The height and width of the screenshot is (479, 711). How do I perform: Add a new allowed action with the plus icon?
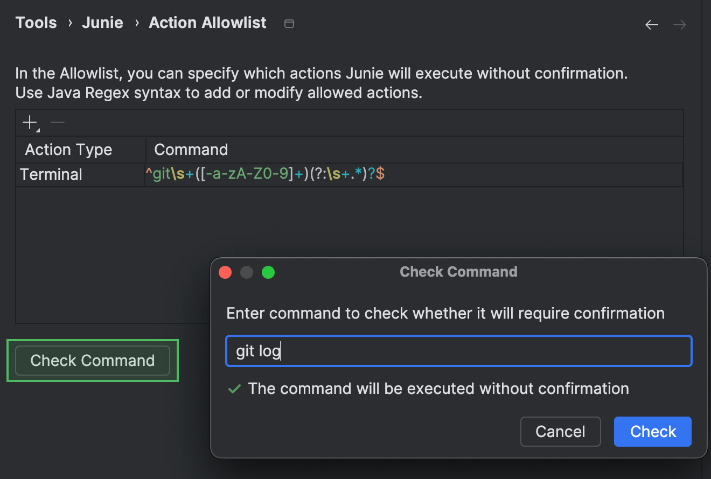tap(30, 122)
